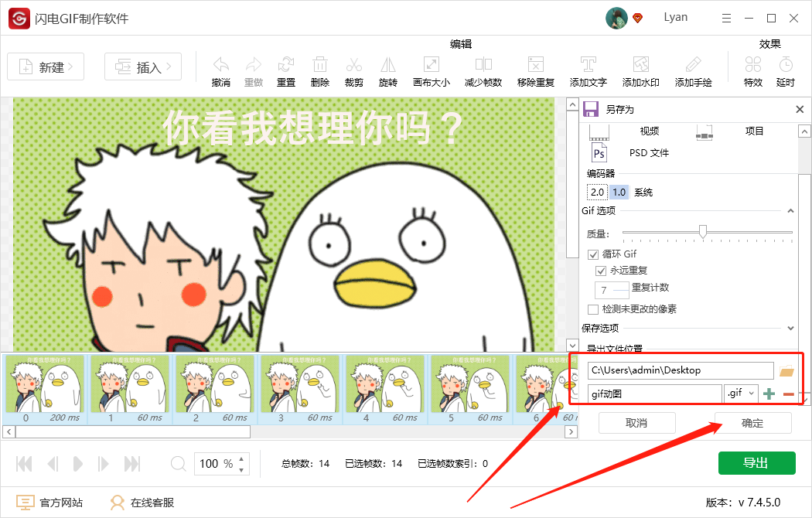The width and height of the screenshot is (812, 518).
Task: Select the 添加手绘 freehand drawing tool
Action: click(x=693, y=65)
